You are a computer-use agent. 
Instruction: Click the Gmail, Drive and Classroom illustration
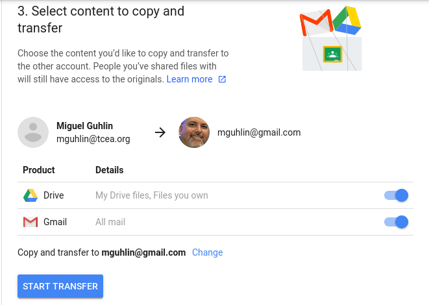coord(331,38)
